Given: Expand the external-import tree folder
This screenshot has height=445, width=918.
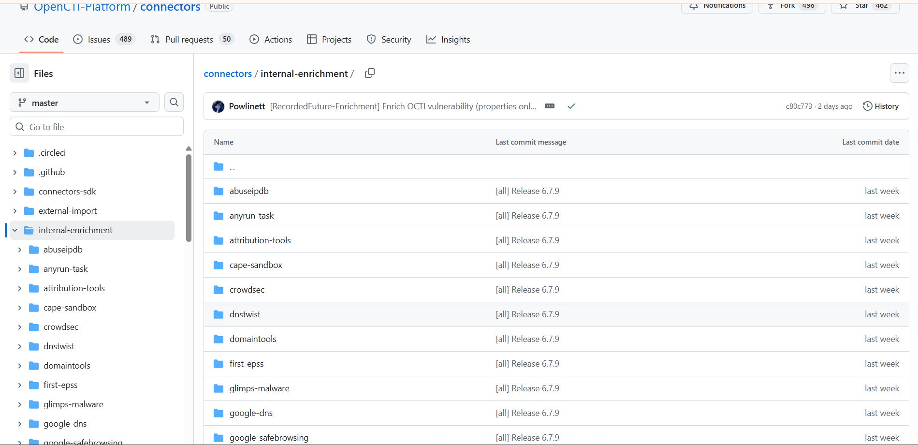Looking at the screenshot, I should [15, 211].
